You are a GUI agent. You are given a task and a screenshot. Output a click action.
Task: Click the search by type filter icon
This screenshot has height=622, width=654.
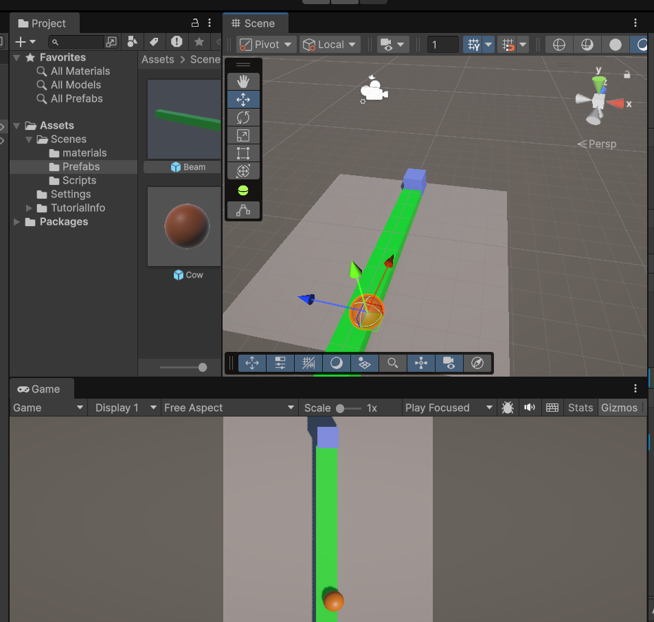pyautogui.click(x=133, y=42)
